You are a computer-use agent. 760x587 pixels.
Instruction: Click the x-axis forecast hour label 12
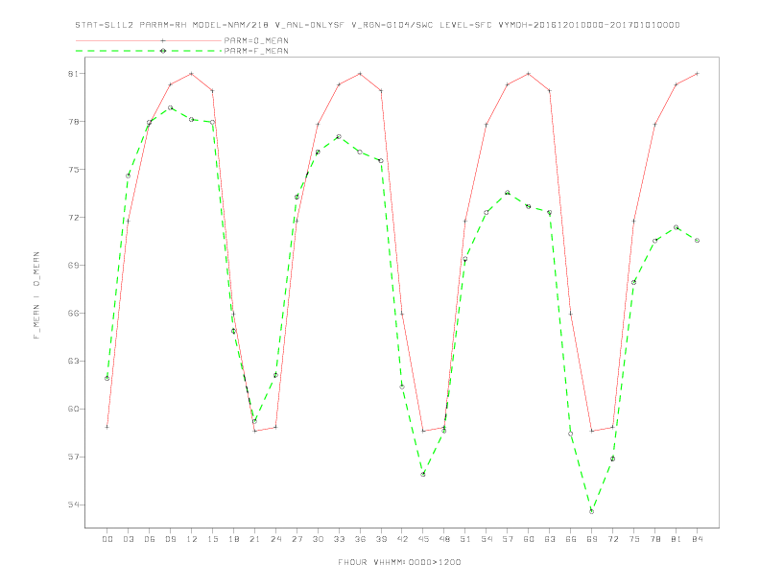coord(192,539)
